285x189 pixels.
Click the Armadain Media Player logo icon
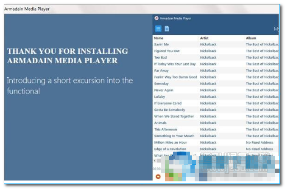[x=156, y=18]
